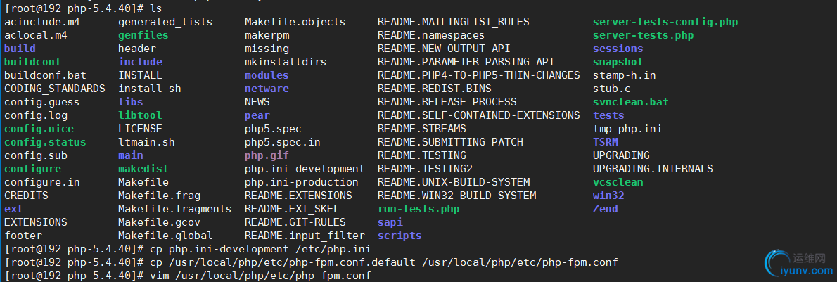Select the README.GIT-RULES entry
This screenshot has width=837, height=282.
click(295, 222)
